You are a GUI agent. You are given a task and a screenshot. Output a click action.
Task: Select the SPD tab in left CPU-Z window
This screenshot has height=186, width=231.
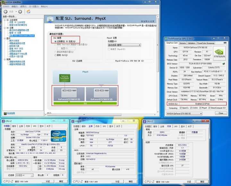pyautogui.click(x=35, y=126)
